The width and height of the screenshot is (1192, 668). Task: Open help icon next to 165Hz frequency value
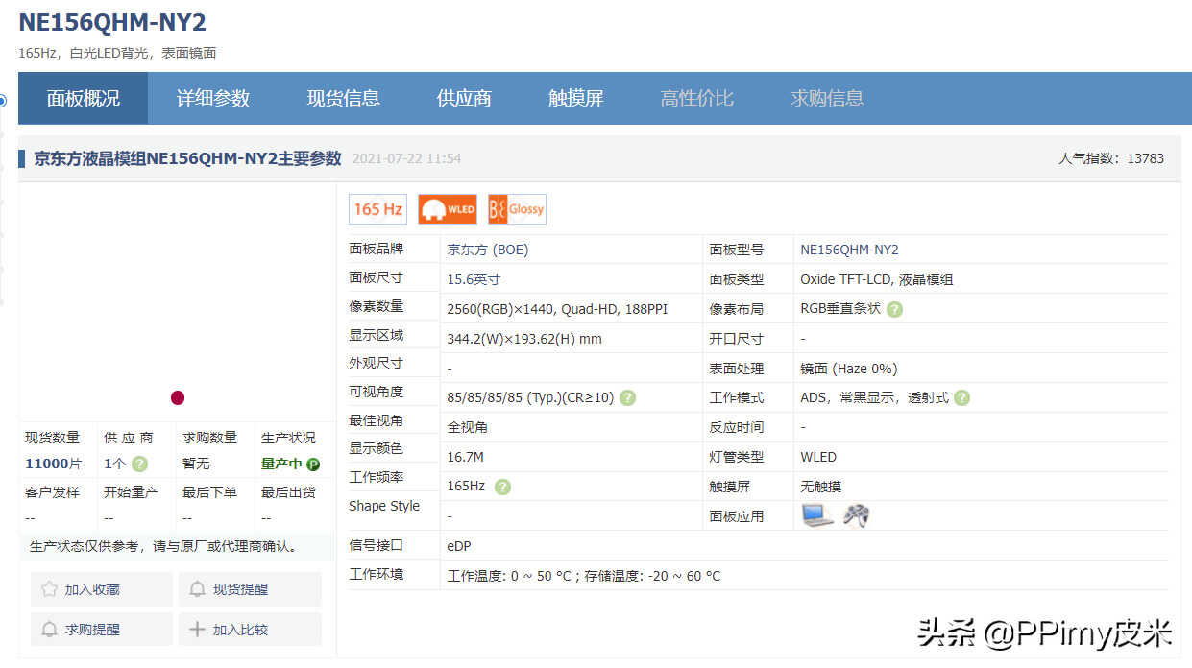click(x=502, y=487)
